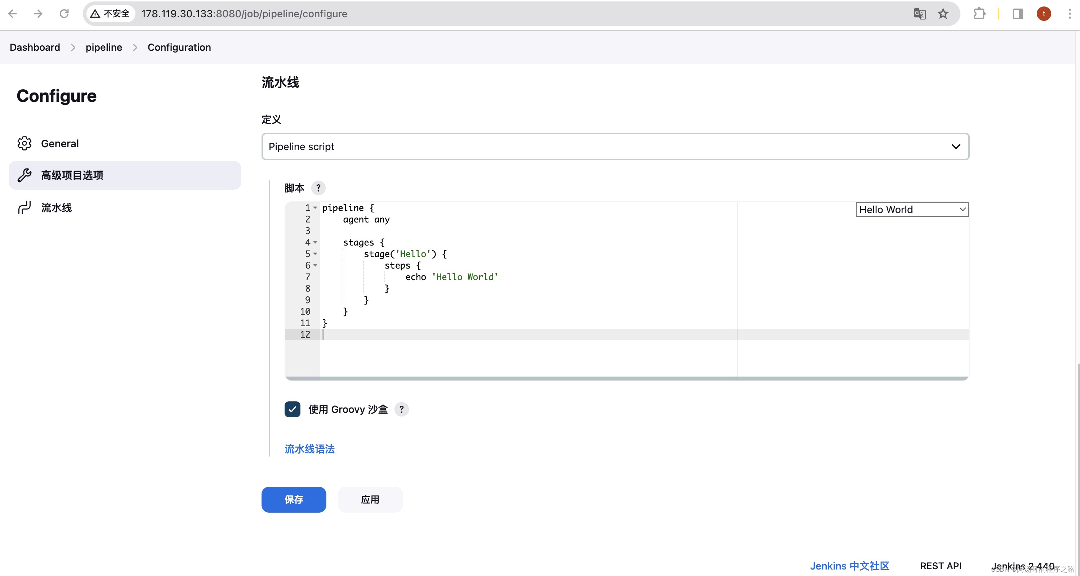Expand the chevron after pipeline breadcrumb
Viewport: 1080px width, 576px height.
[x=135, y=47]
